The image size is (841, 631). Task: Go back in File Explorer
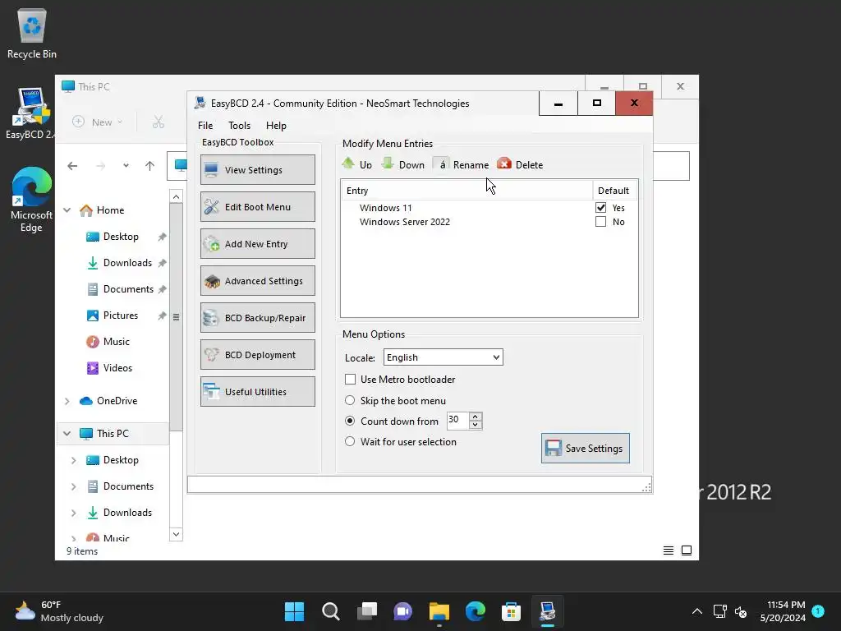(72, 166)
